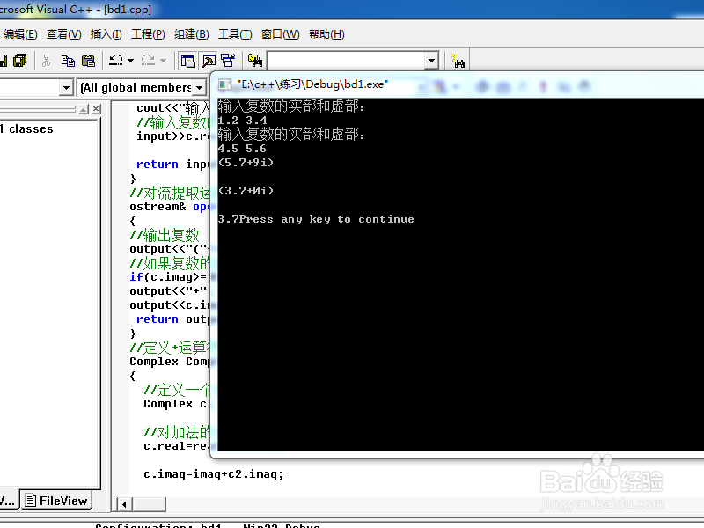Click the console output line '(3.7+0i)'

pyautogui.click(x=246, y=191)
